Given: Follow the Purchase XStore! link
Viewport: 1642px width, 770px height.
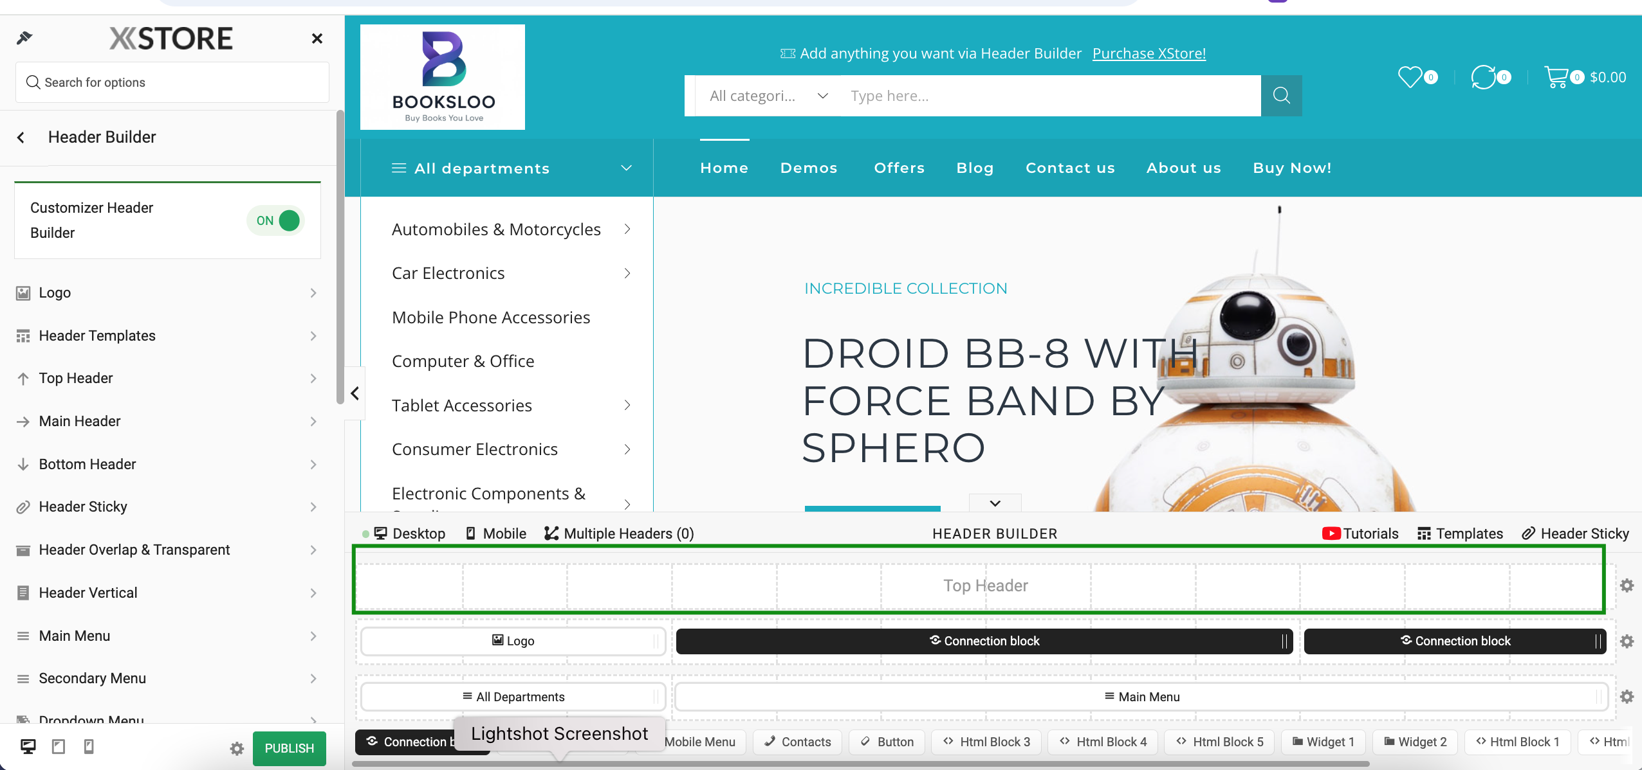Looking at the screenshot, I should [1149, 53].
